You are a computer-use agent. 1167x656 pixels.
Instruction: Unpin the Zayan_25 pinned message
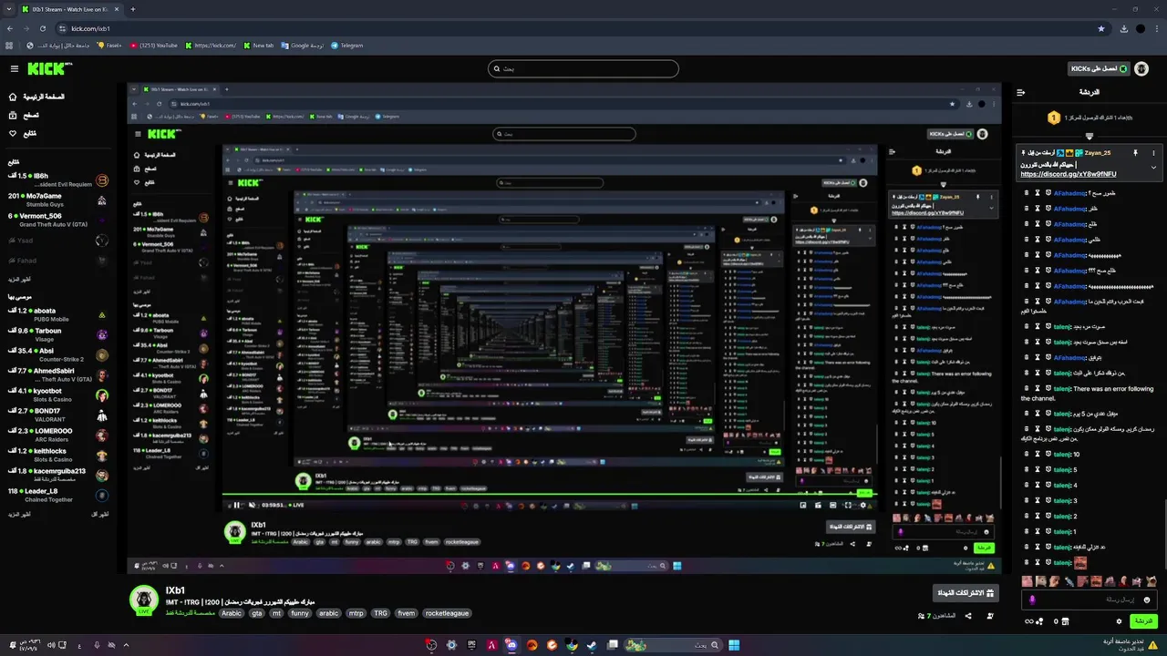tap(1135, 153)
